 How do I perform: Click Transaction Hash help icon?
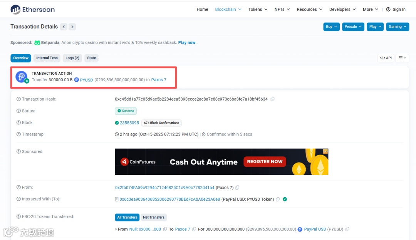[x=18, y=99]
